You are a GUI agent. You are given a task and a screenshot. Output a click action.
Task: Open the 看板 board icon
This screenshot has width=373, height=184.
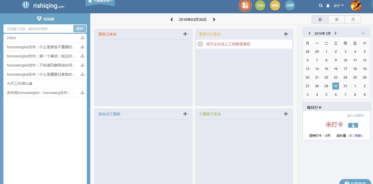coord(275,5)
